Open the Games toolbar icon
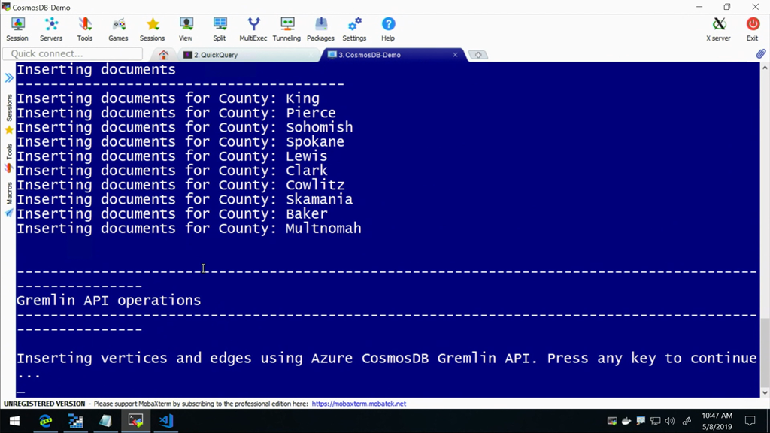Image resolution: width=770 pixels, height=433 pixels. pyautogui.click(x=118, y=29)
